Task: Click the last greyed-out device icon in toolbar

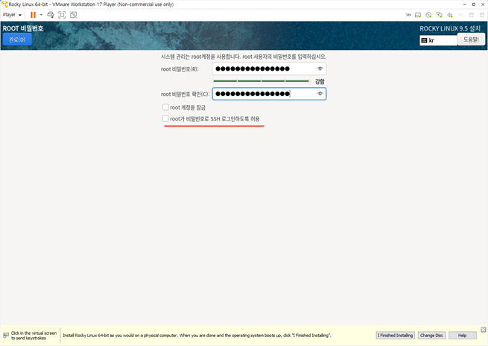Action: click(482, 15)
